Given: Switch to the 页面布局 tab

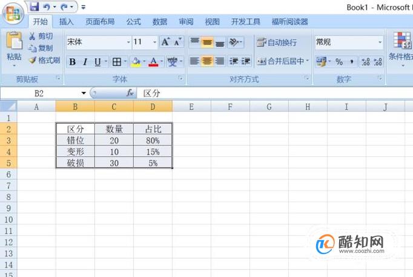Looking at the screenshot, I should [x=100, y=22].
